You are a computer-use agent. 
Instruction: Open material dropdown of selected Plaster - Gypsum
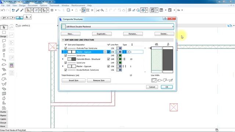tap(105, 52)
